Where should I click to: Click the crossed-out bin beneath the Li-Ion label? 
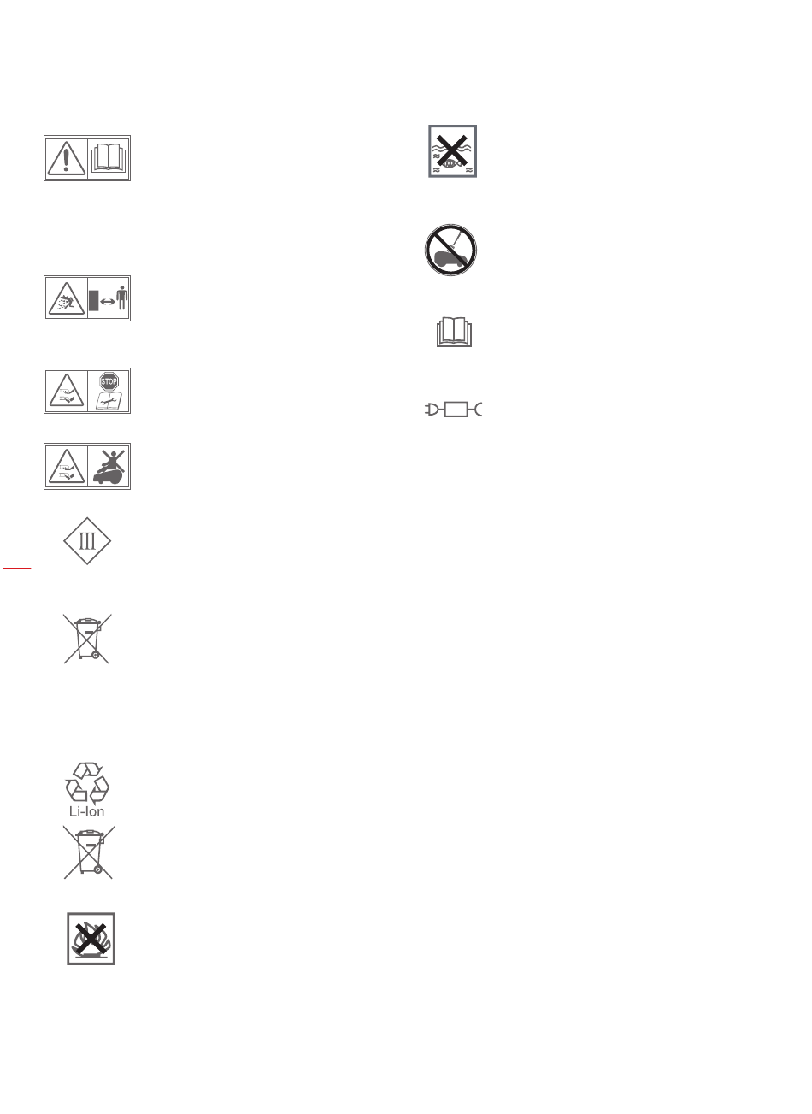point(89,852)
